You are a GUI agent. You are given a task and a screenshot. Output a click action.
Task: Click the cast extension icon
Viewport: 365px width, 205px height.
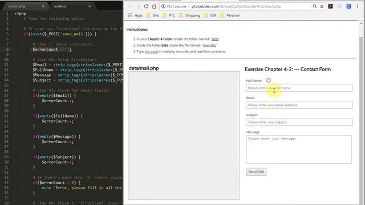click(x=339, y=6)
